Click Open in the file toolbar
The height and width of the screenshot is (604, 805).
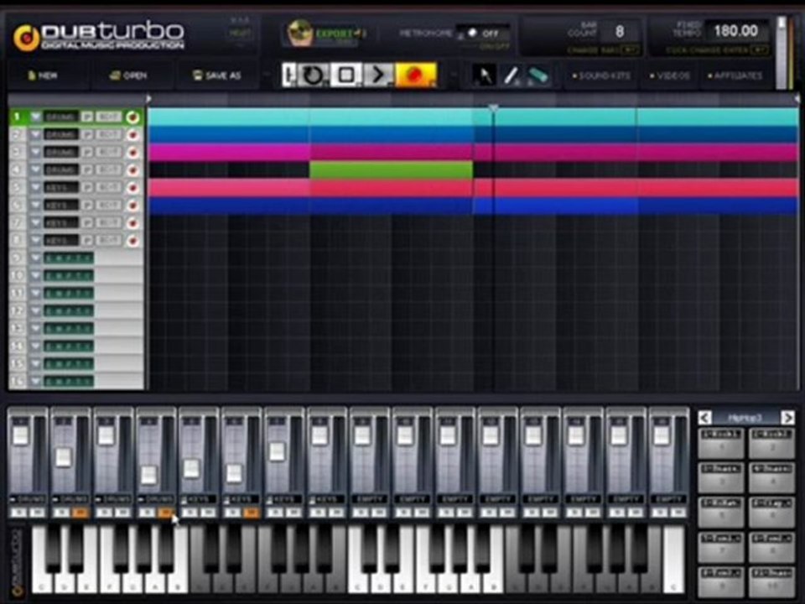128,75
